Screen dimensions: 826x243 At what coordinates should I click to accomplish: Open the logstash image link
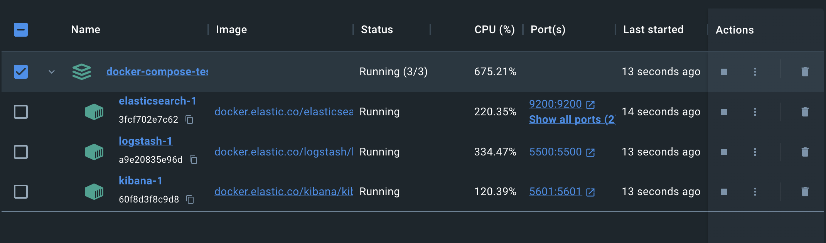click(x=283, y=152)
